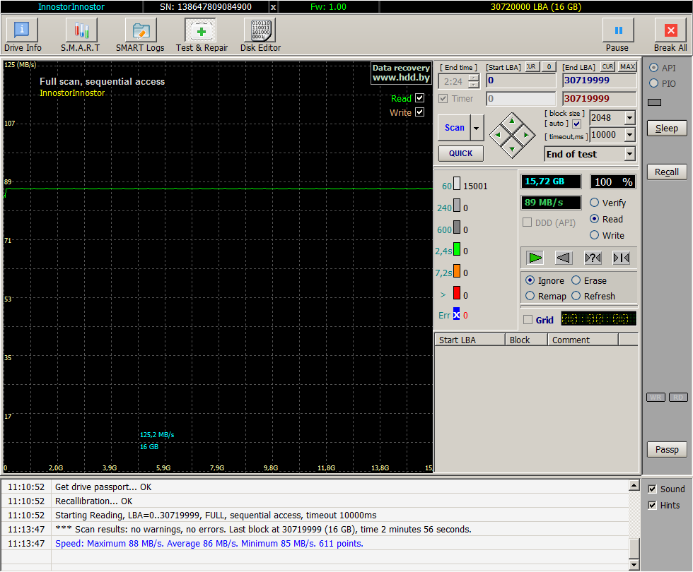Enable the Grid checkbox

pyautogui.click(x=528, y=320)
